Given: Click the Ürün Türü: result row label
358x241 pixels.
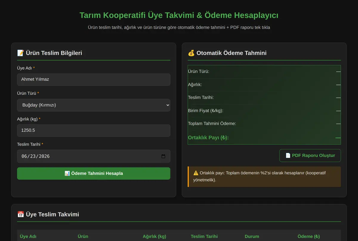Looking at the screenshot, I should click(198, 71).
